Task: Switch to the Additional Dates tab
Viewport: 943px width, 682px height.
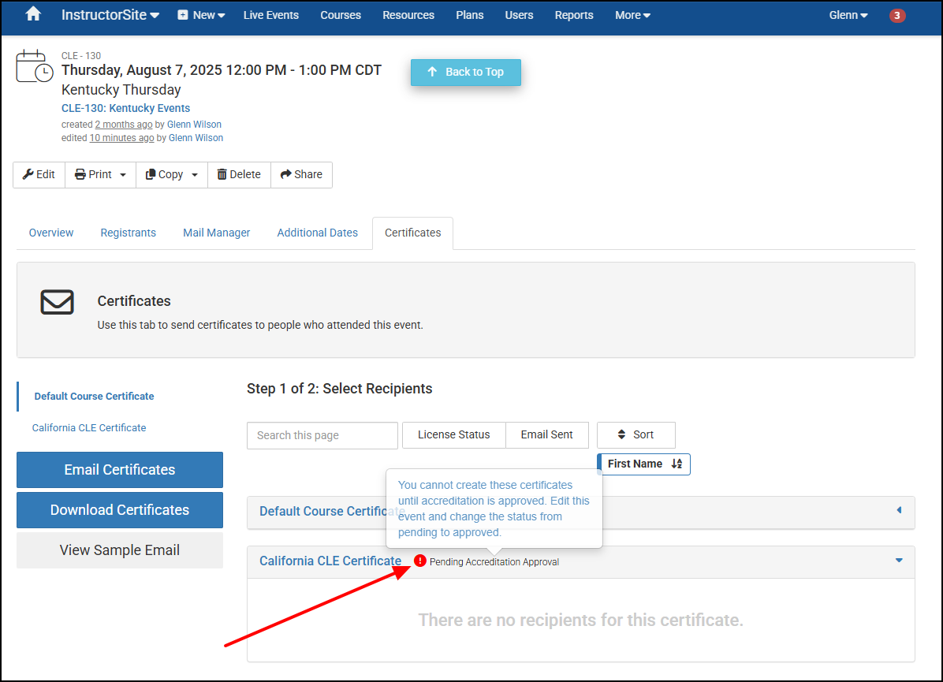Action: tap(318, 233)
